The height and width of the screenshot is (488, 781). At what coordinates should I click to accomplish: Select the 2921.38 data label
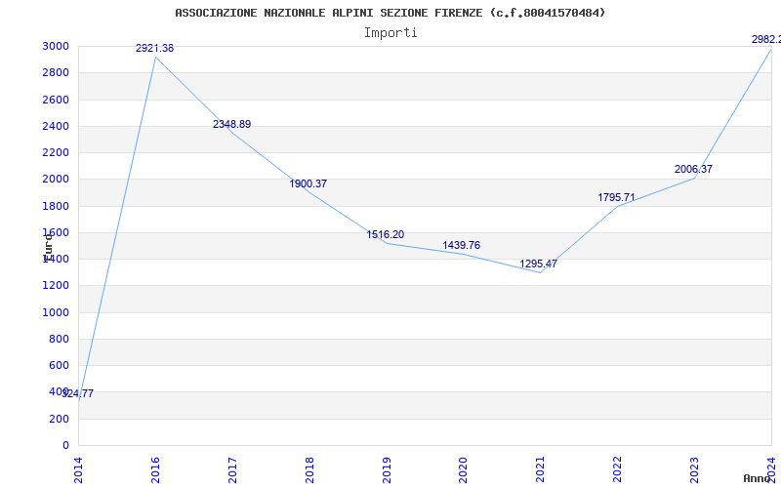154,48
